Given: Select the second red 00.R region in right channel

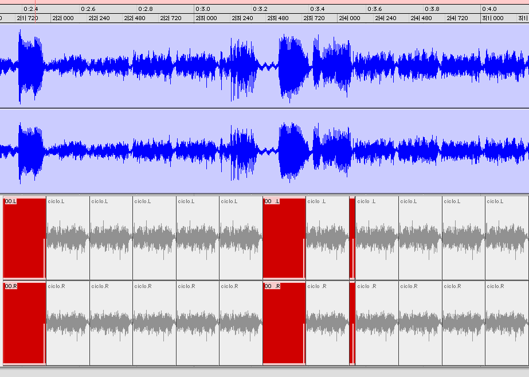Looking at the screenshot, I should 284,323.
